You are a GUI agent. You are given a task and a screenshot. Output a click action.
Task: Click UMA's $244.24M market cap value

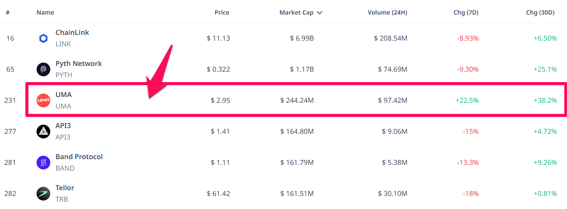pyautogui.click(x=297, y=100)
